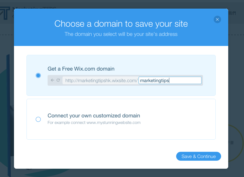Close the domain dialog with the X icon
244x177 pixels.
pyautogui.click(x=217, y=19)
